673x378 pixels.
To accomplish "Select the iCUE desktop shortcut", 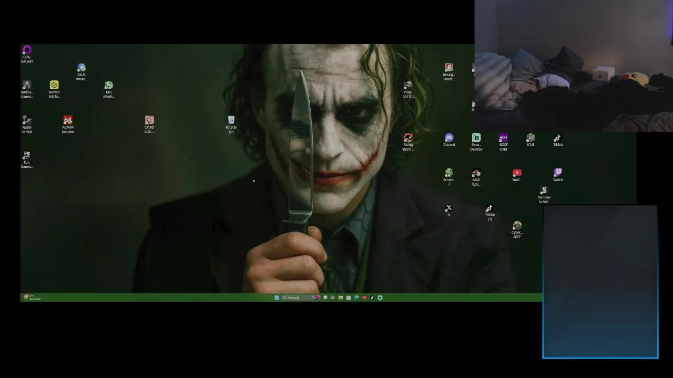I will click(x=531, y=140).
